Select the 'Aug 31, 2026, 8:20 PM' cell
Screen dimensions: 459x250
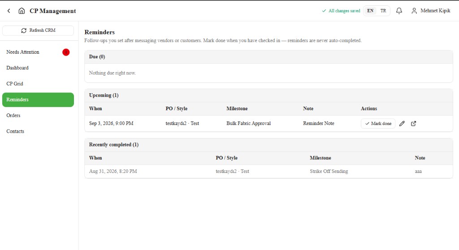pyautogui.click(x=113, y=171)
